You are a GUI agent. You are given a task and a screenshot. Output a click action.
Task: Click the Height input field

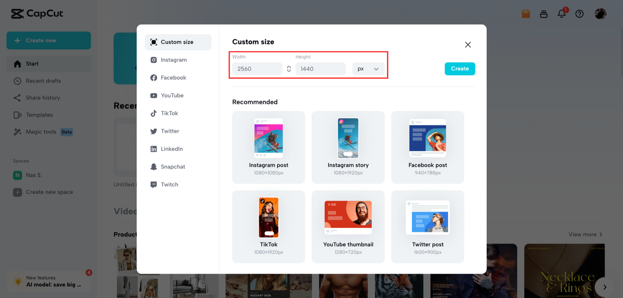[x=320, y=69]
